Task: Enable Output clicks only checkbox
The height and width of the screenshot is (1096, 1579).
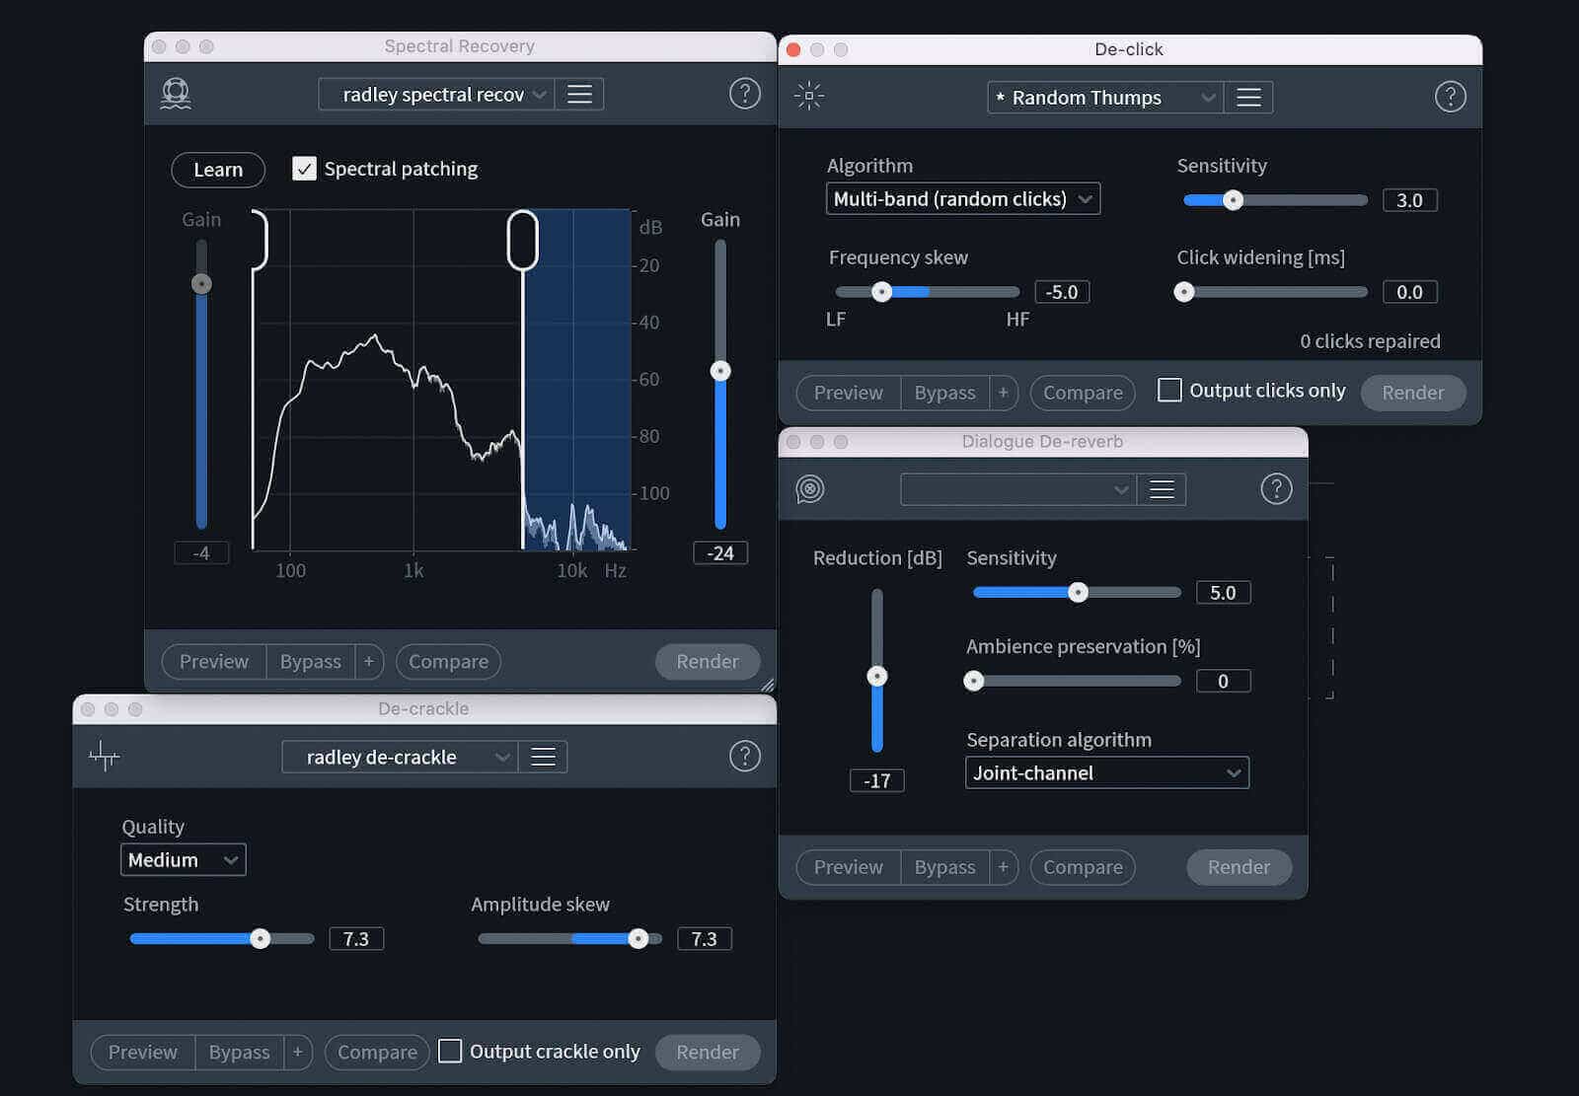Action: point(1169,390)
